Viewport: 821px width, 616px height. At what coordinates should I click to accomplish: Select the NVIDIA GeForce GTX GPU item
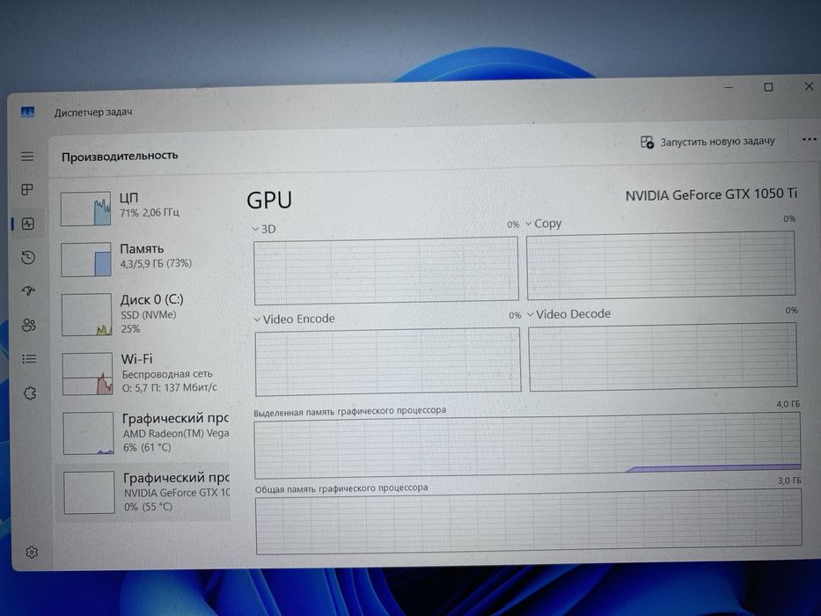[x=143, y=492]
